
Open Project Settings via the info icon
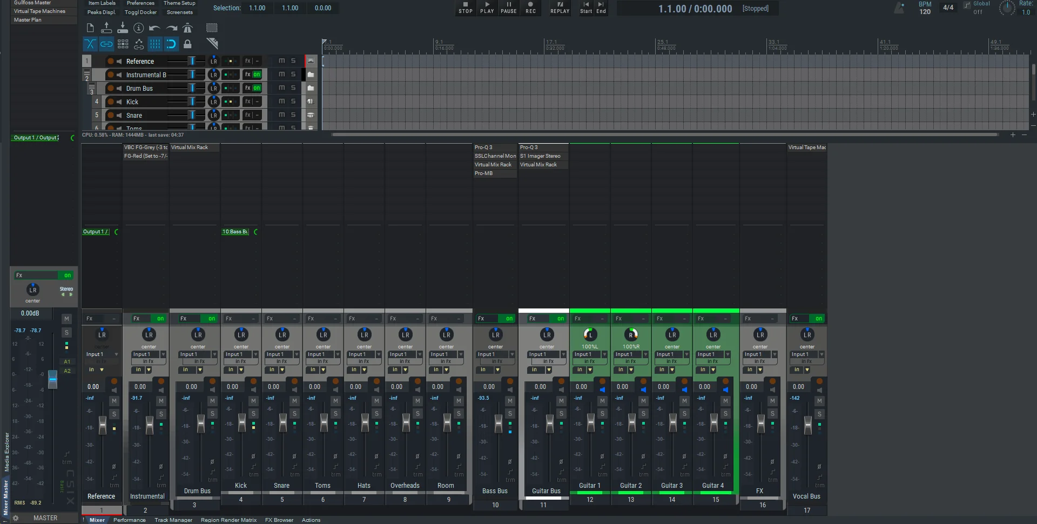[x=139, y=28]
